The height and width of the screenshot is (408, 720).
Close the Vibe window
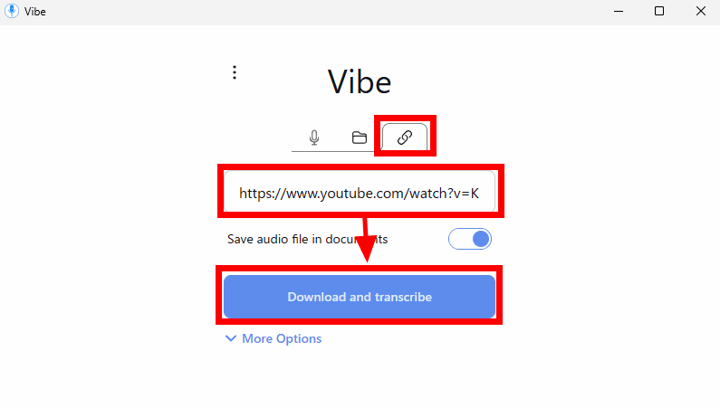(x=701, y=12)
